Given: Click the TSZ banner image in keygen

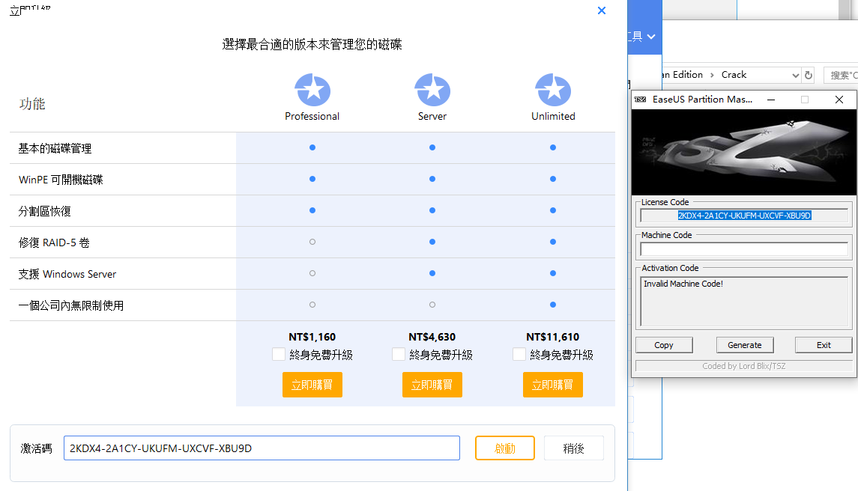Looking at the screenshot, I should click(744, 152).
